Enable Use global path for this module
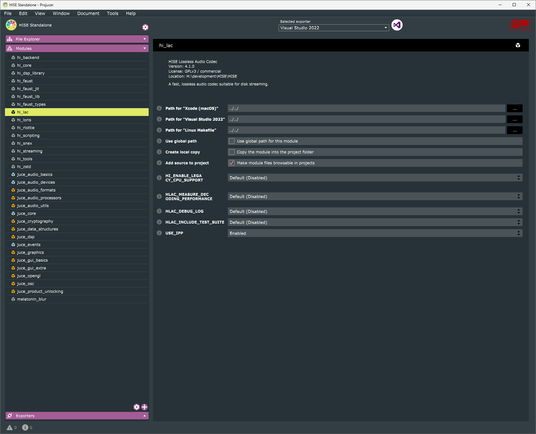 (x=232, y=141)
